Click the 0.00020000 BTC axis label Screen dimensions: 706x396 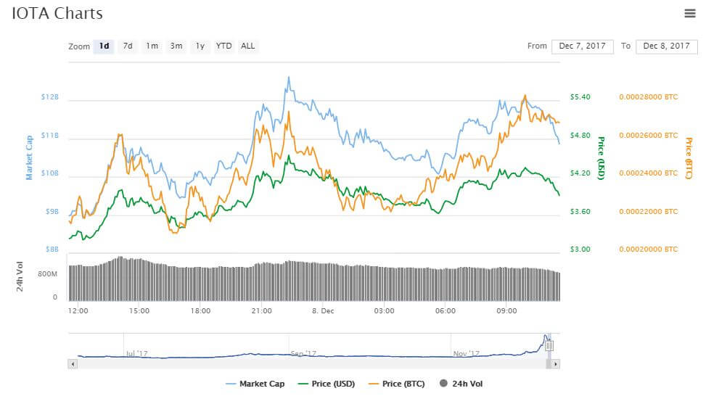pyautogui.click(x=649, y=249)
